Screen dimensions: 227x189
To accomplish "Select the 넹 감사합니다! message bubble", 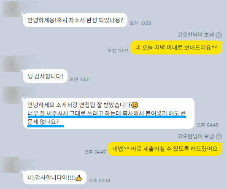I will pos(45,76).
